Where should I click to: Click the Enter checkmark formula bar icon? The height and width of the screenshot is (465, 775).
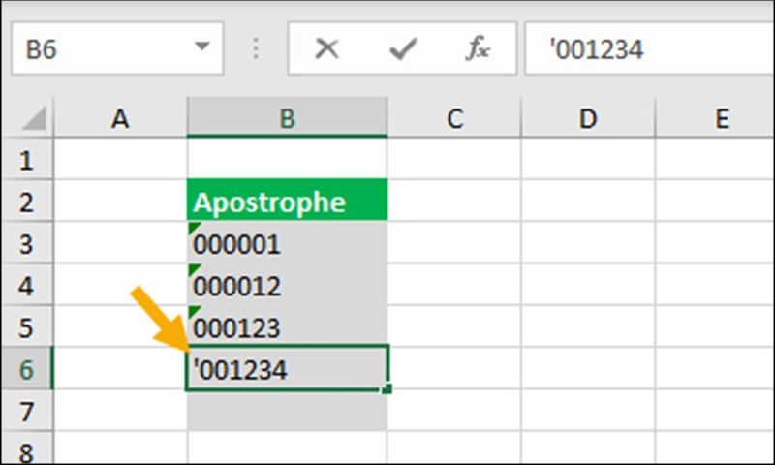[400, 49]
